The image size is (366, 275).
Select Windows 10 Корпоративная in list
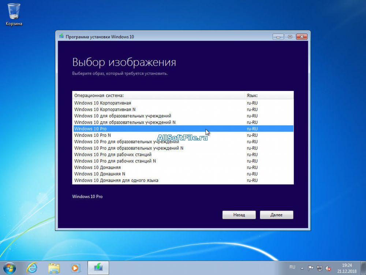102,103
